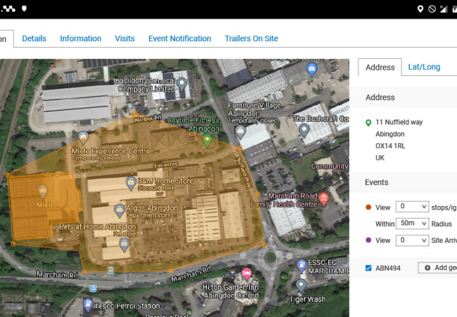Screen dimensions: 457x317
Task: Click the orange dot next to stops View
Action: coord(368,207)
